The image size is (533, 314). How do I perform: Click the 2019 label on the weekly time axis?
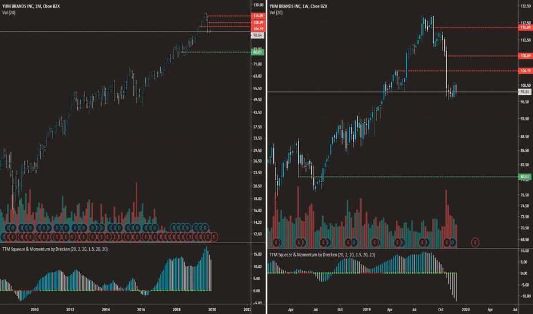[367, 309]
